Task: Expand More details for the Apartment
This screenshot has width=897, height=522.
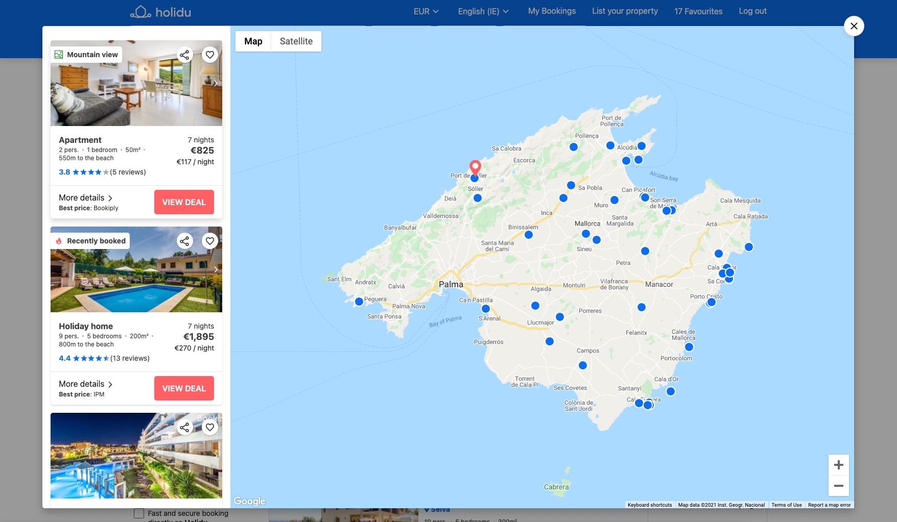Action: click(x=85, y=198)
